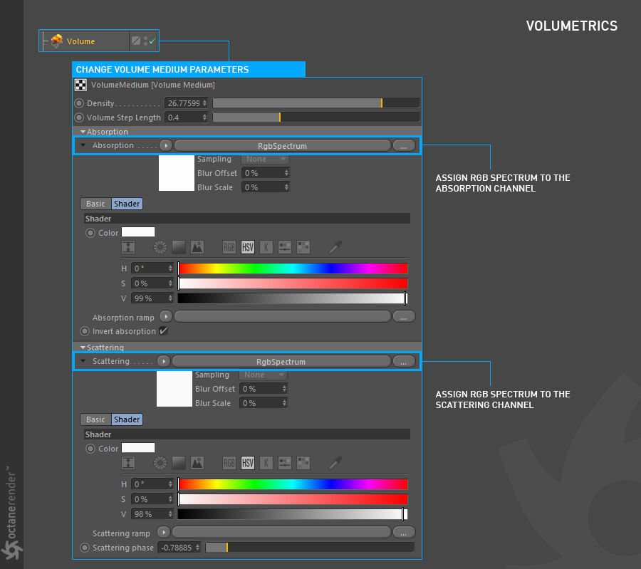Click the Absorption RgbSpectrum button
The image size is (641, 569).
[283, 146]
